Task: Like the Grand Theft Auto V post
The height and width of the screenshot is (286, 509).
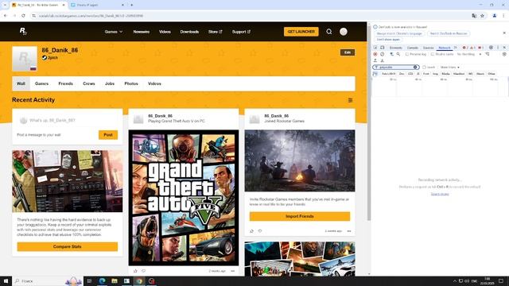Action: [x=135, y=271]
